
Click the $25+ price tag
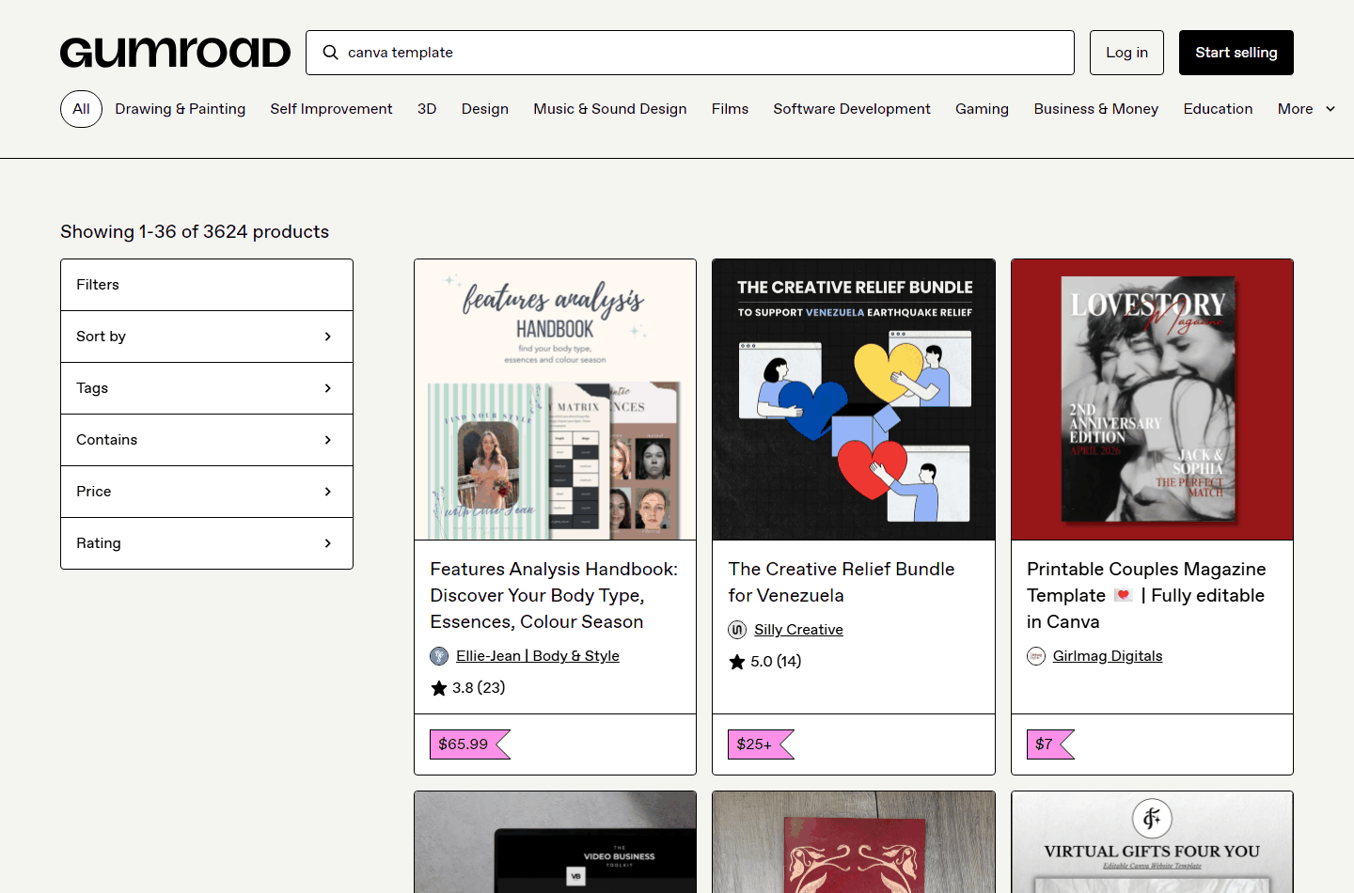[x=761, y=744]
